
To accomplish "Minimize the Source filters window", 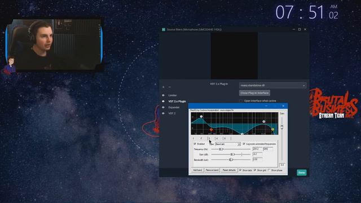I will (294, 29).
